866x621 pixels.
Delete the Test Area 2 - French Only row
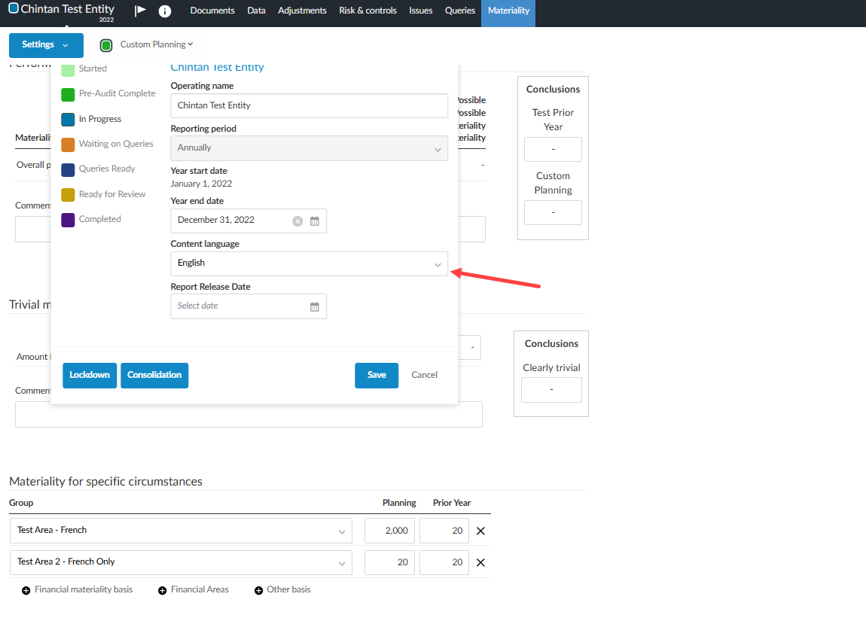[480, 562]
